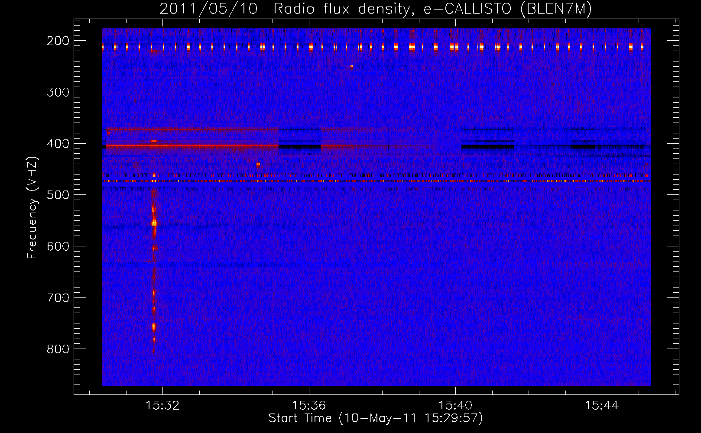Select the 500 frequency tick label
The height and width of the screenshot is (433, 701).
(58, 195)
